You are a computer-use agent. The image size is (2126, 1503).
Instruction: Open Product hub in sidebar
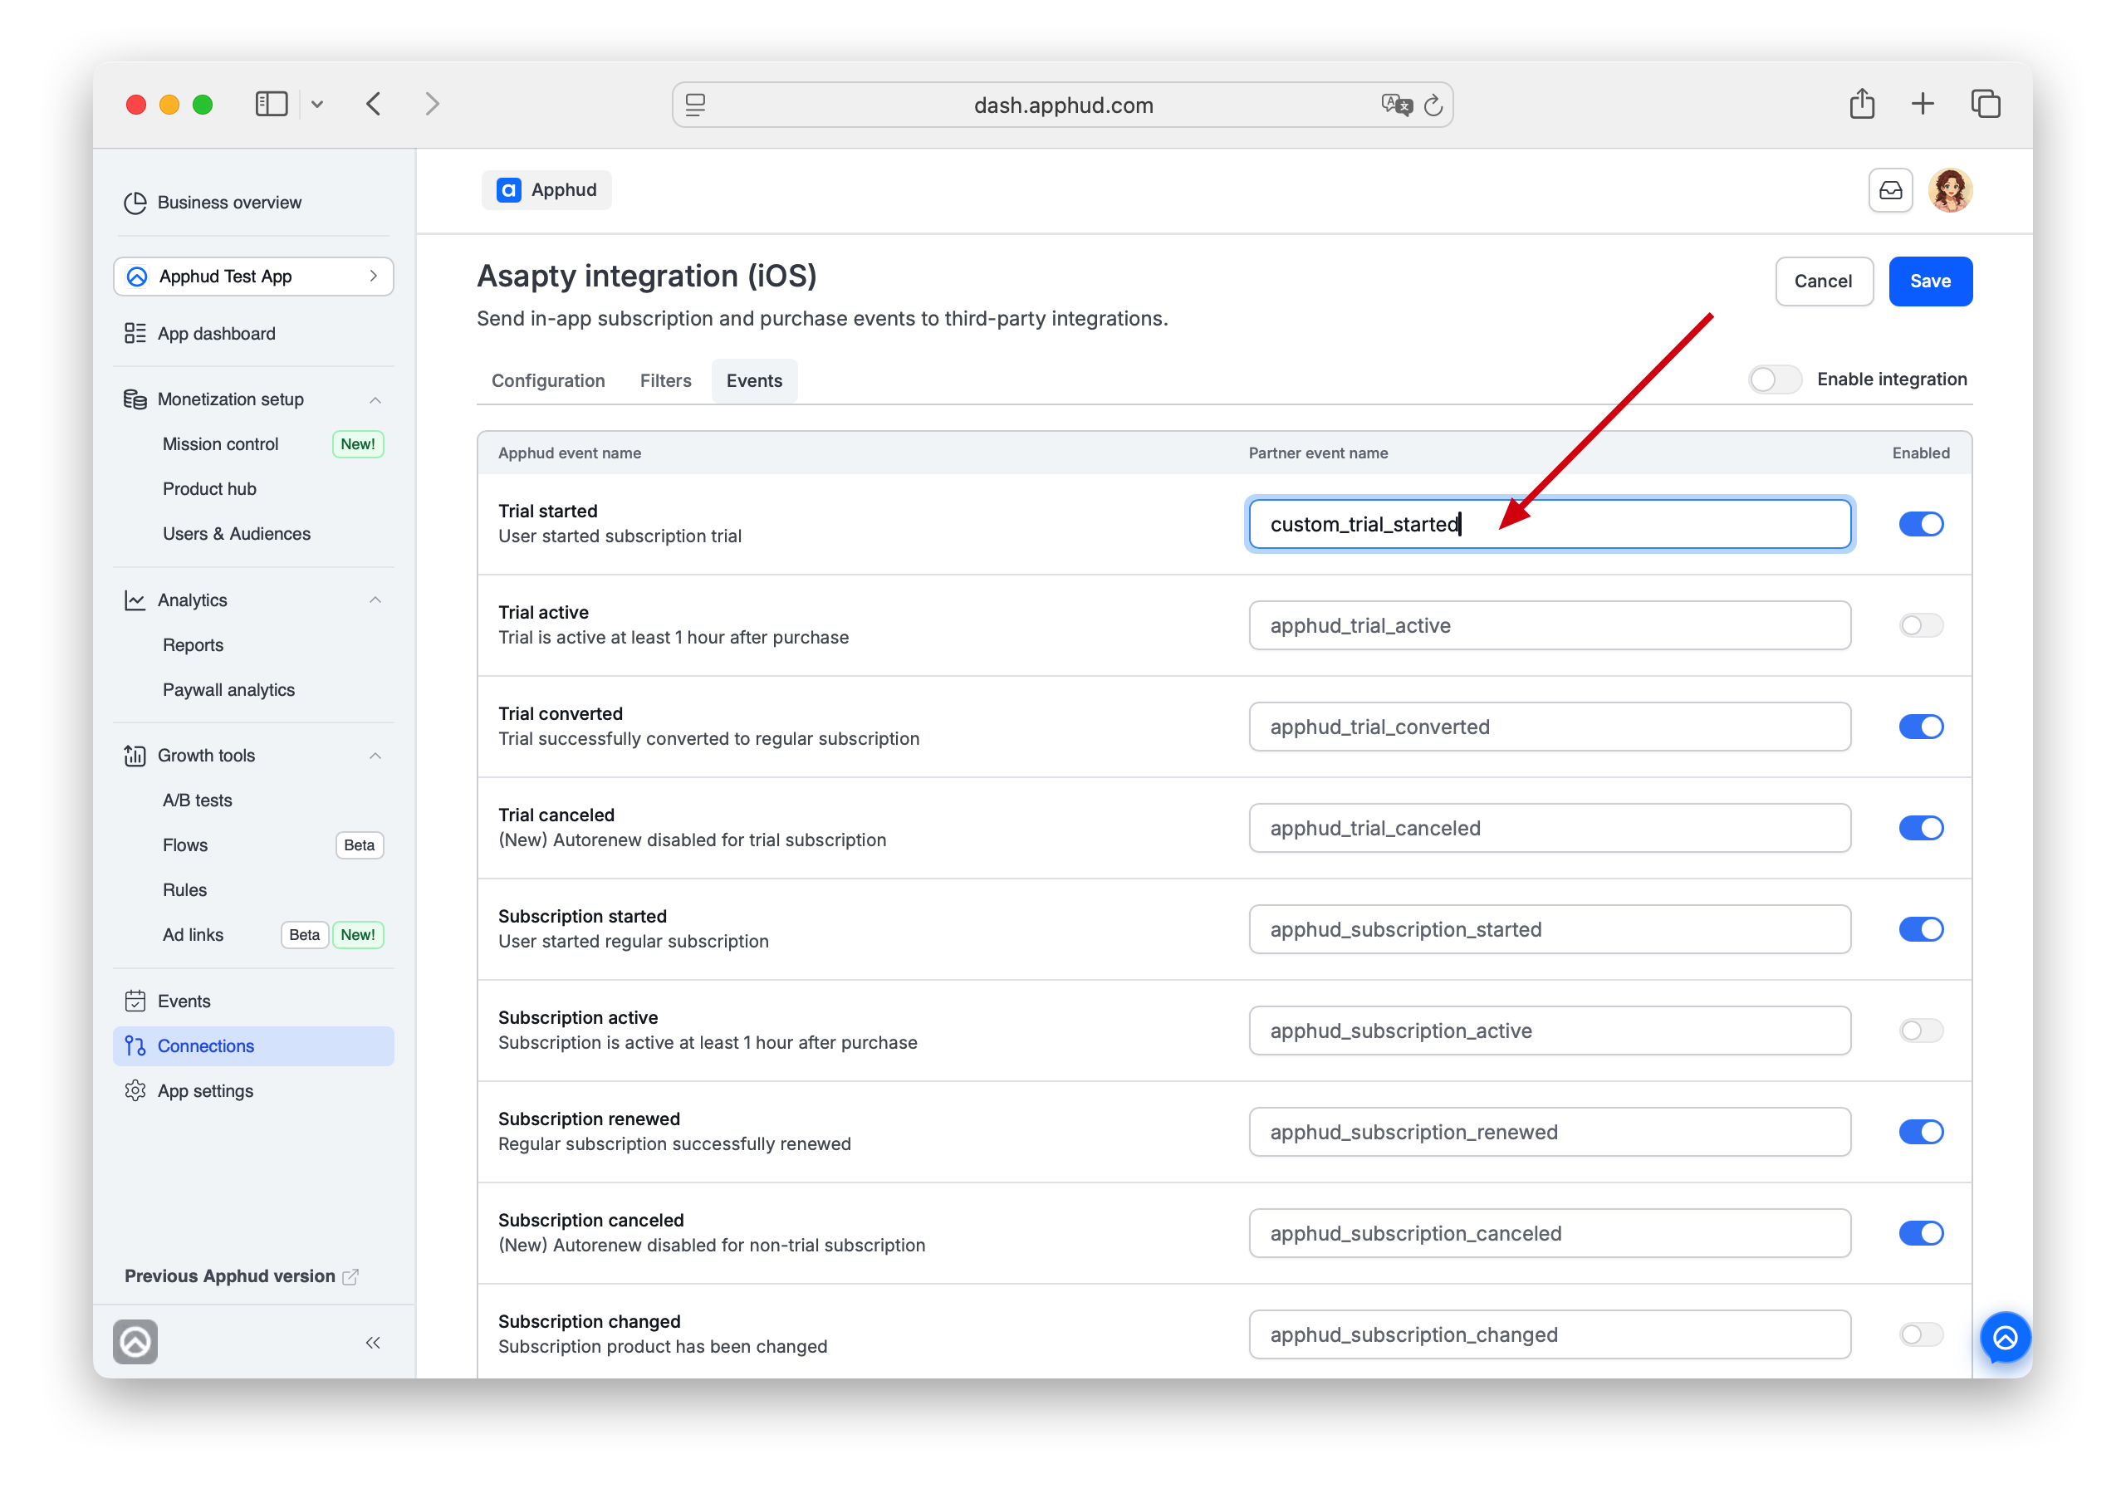(209, 489)
